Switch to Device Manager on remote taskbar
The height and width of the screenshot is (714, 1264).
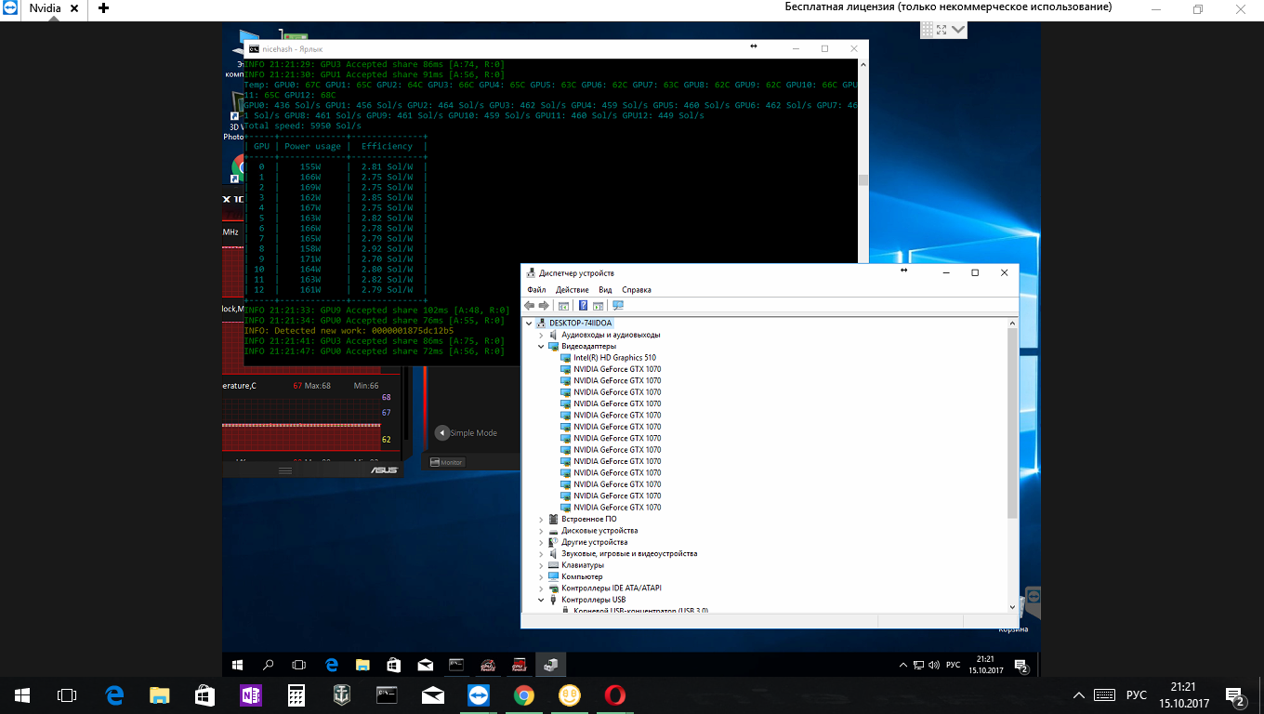[x=550, y=665]
